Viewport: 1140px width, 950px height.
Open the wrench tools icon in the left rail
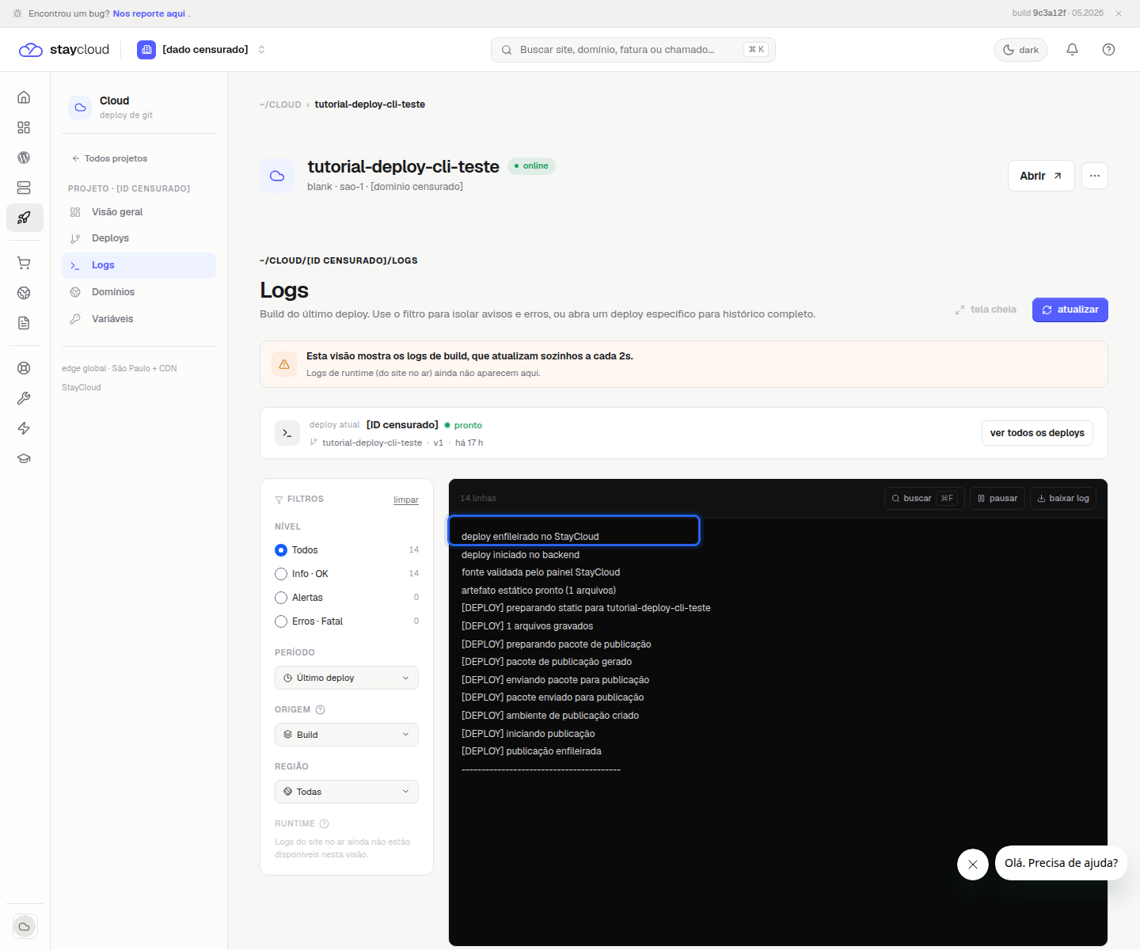pos(24,398)
